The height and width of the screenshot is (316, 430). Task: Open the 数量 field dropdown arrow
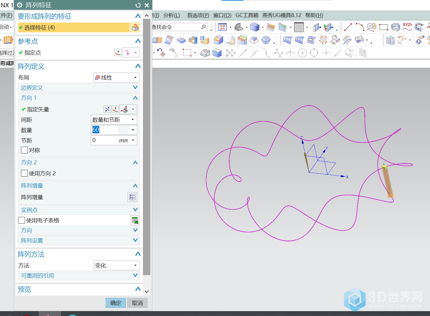[x=133, y=130]
